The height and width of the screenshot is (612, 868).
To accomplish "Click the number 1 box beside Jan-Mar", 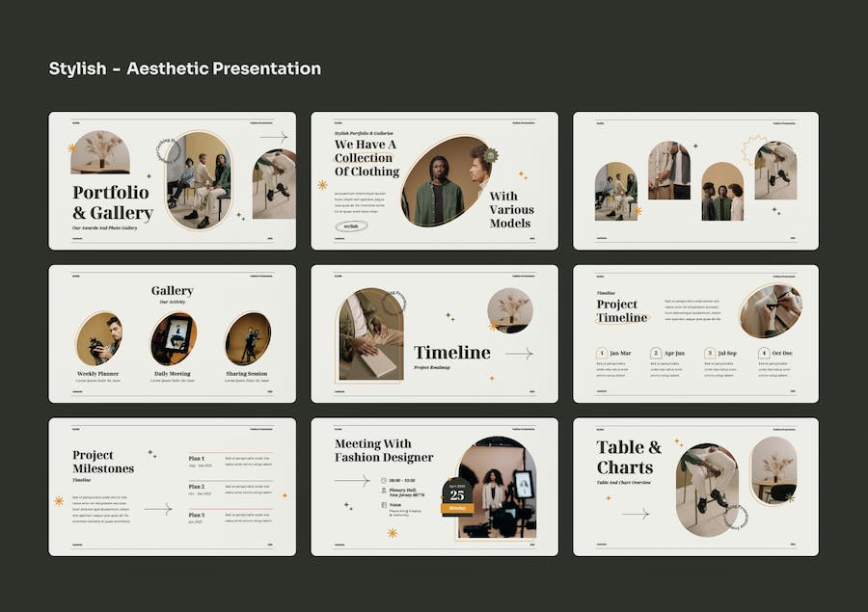I will (x=601, y=354).
